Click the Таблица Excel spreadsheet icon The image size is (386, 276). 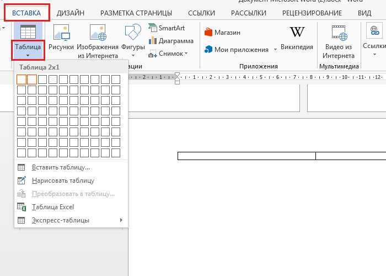click(22, 207)
